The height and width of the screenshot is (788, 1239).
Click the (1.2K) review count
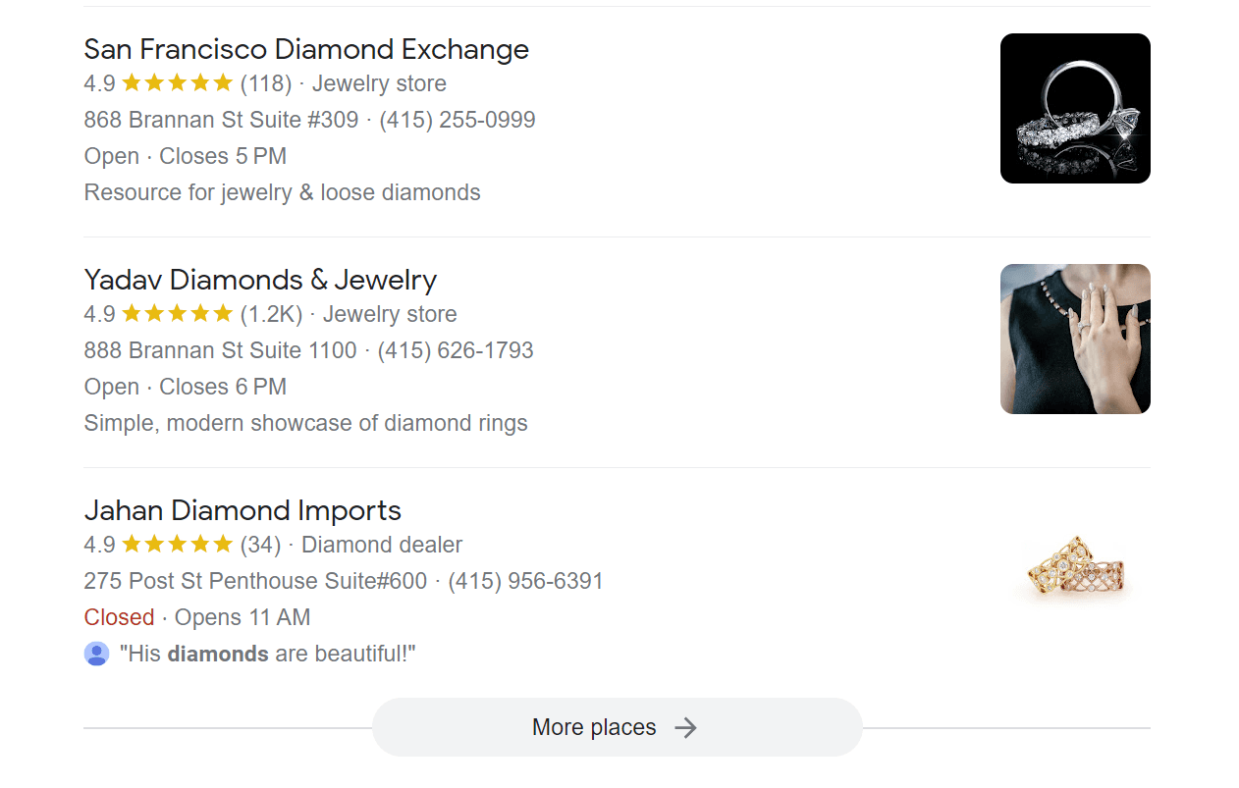click(271, 314)
